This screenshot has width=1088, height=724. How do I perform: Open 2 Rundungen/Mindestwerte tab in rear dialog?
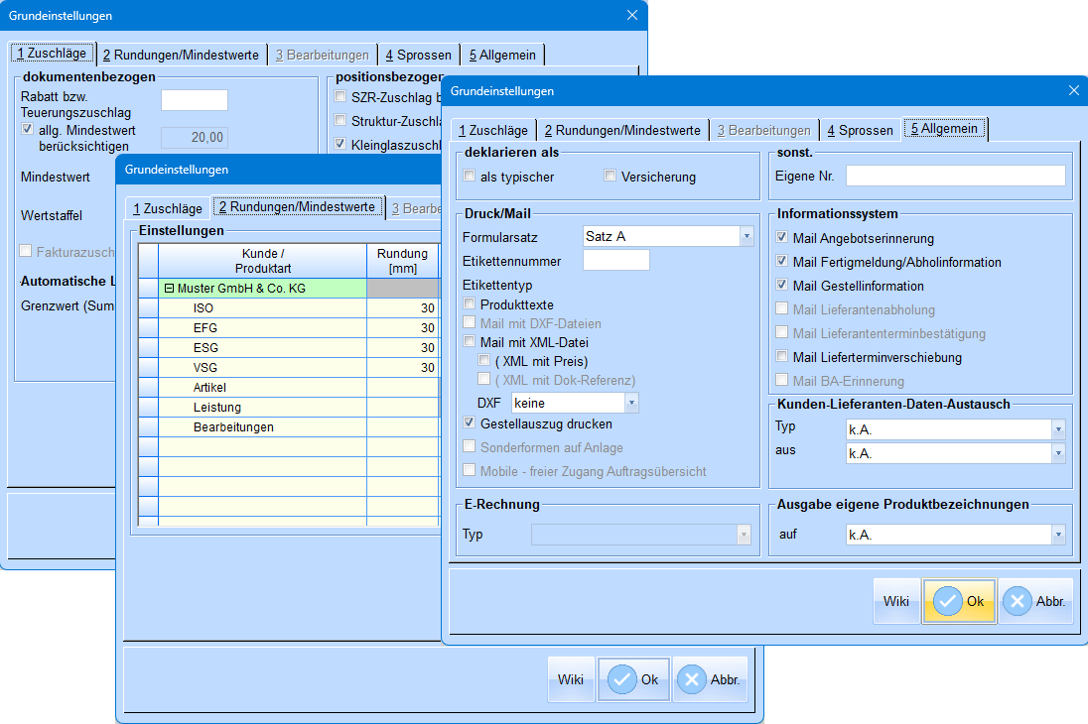pos(181,55)
